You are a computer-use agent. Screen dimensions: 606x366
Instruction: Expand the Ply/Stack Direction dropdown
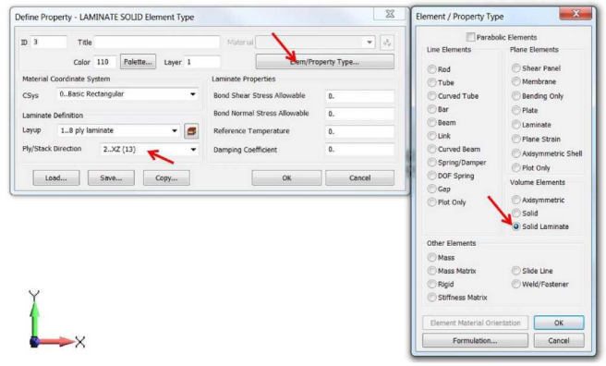point(150,149)
